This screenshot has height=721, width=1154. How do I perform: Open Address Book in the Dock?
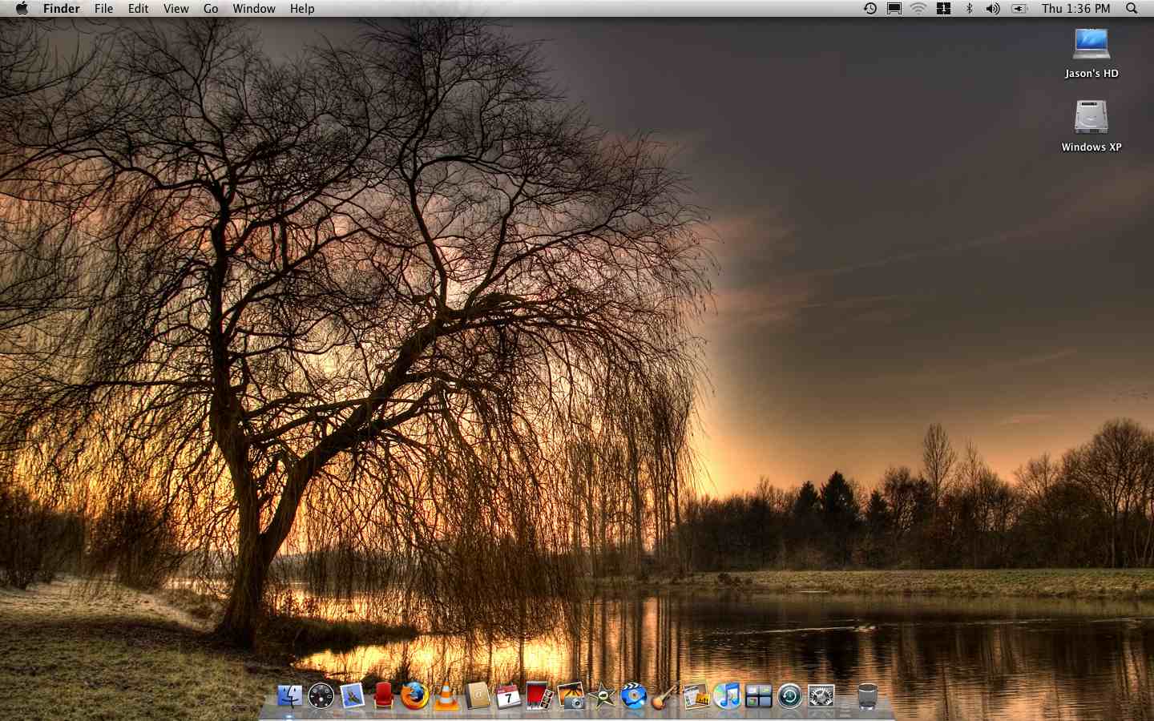477,696
